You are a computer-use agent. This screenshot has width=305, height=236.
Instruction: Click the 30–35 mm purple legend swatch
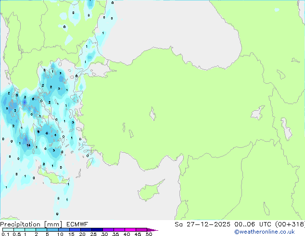pos(108,230)
